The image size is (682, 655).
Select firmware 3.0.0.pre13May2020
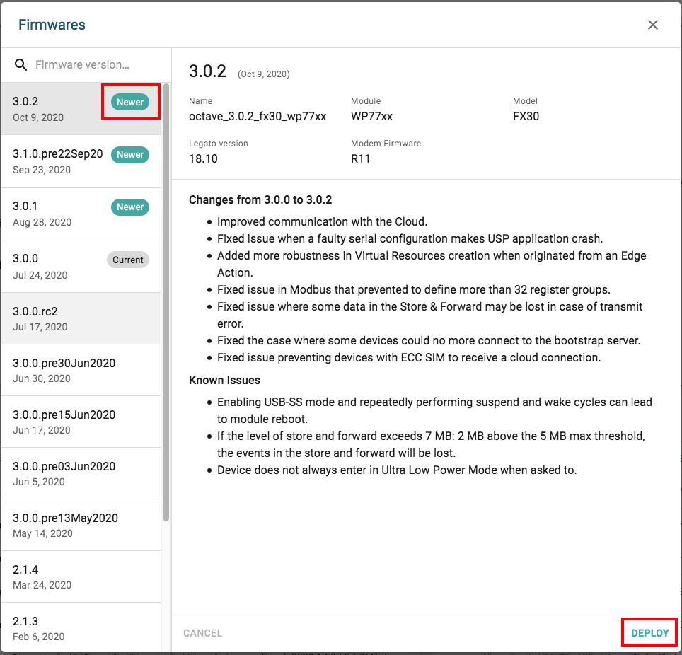[x=81, y=525]
